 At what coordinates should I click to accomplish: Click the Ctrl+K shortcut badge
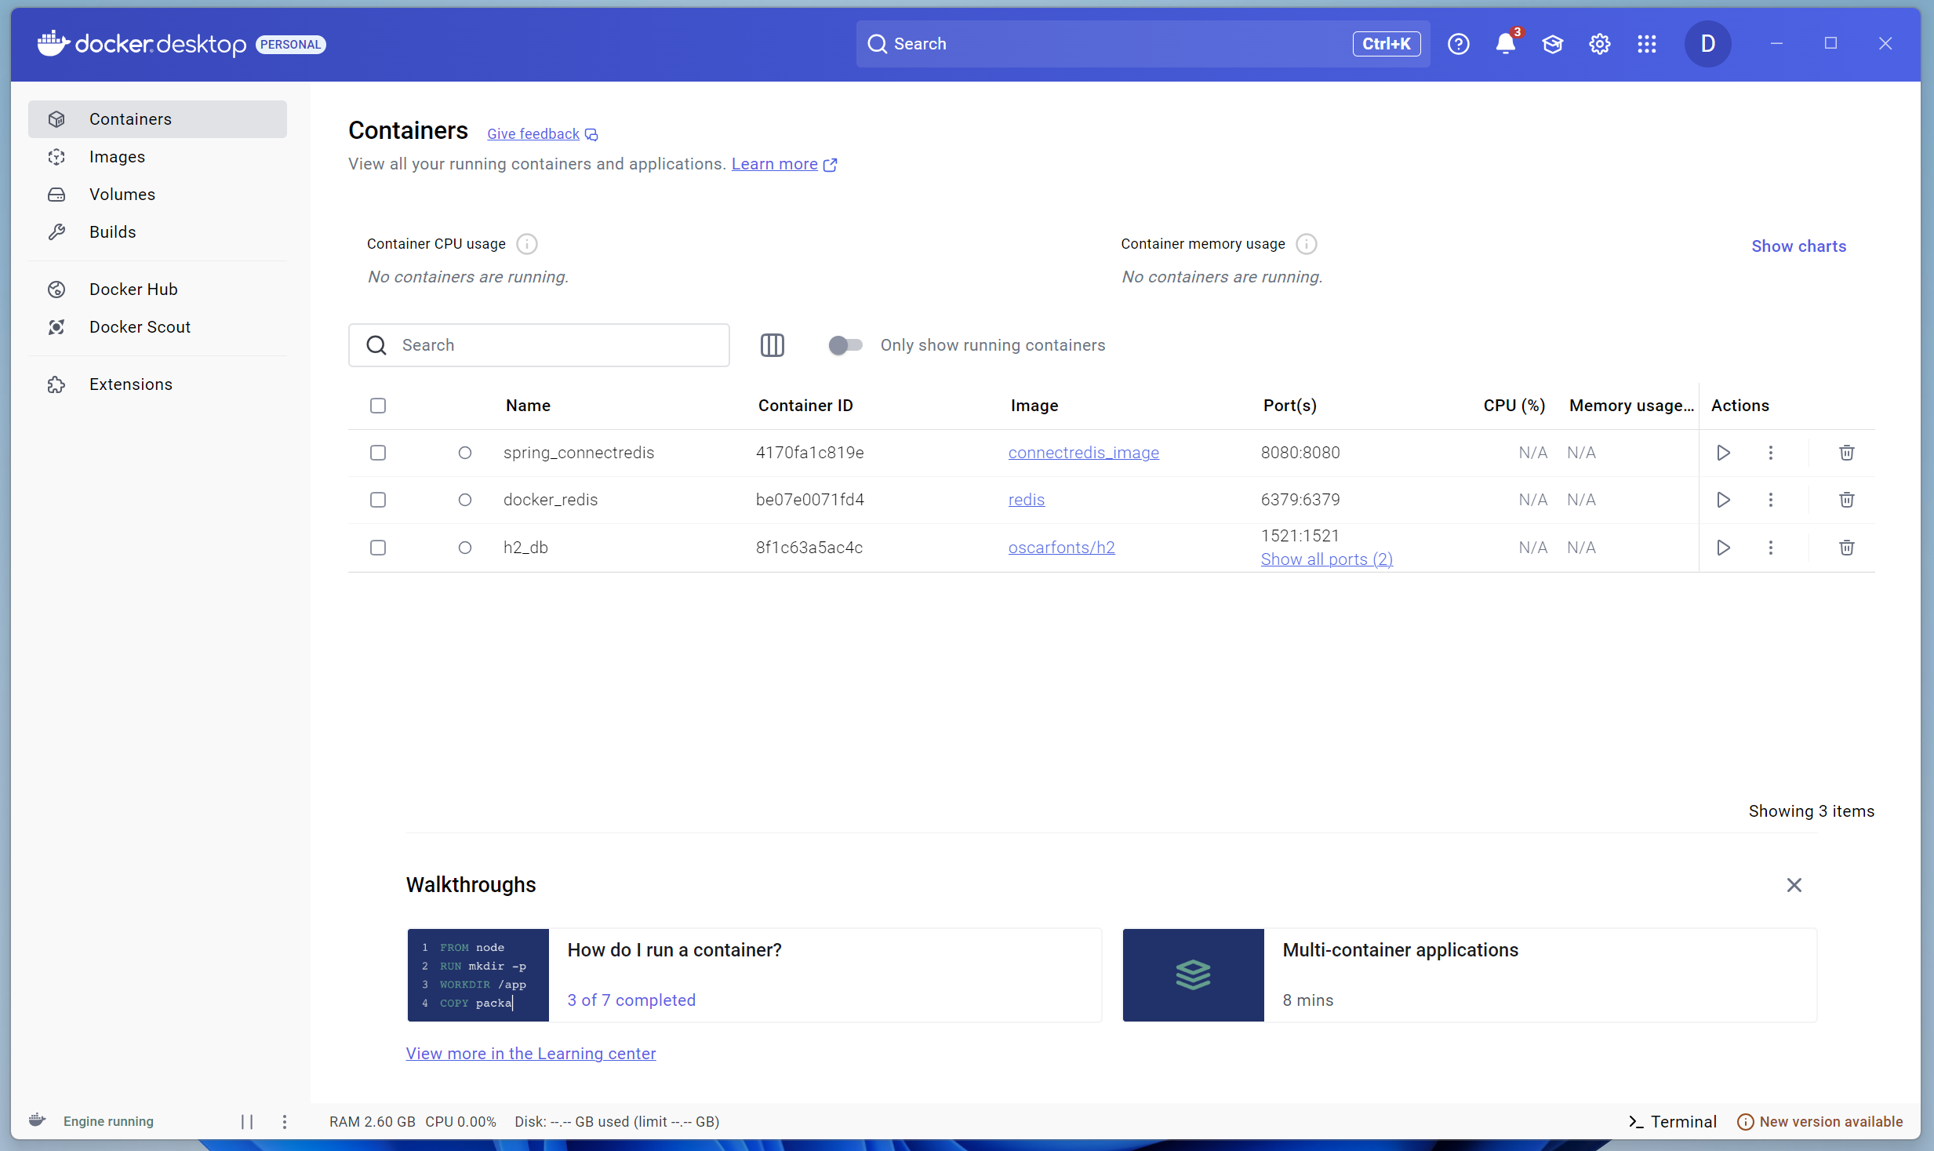(1386, 44)
